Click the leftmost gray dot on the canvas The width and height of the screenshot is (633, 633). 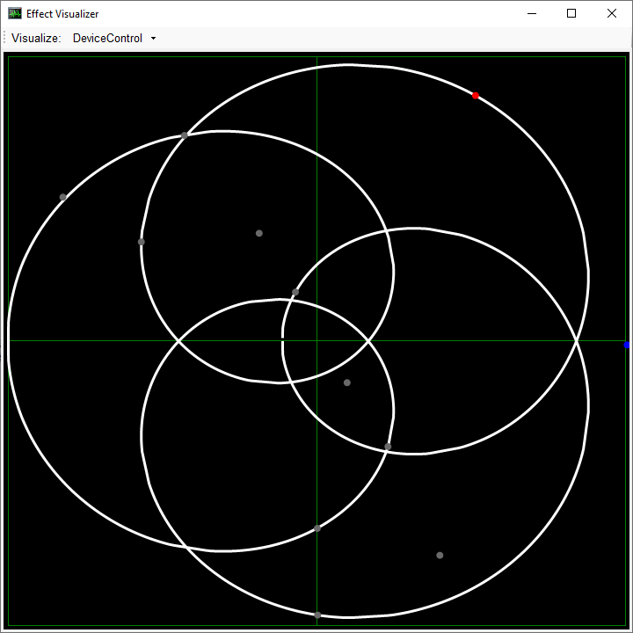[x=62, y=197]
